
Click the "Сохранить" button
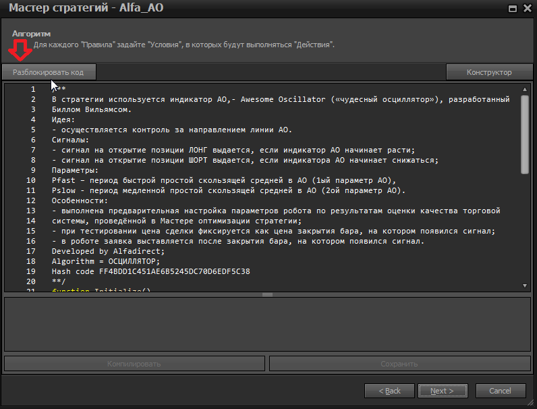pos(399,364)
